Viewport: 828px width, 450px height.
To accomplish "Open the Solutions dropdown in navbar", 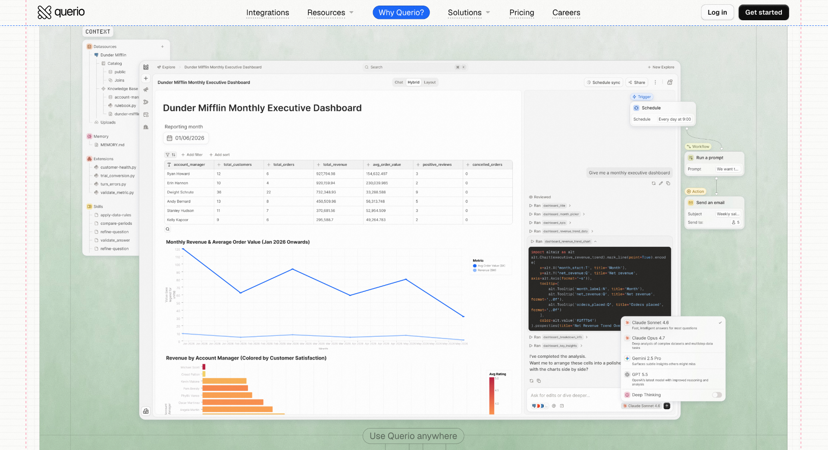I will pyautogui.click(x=469, y=12).
